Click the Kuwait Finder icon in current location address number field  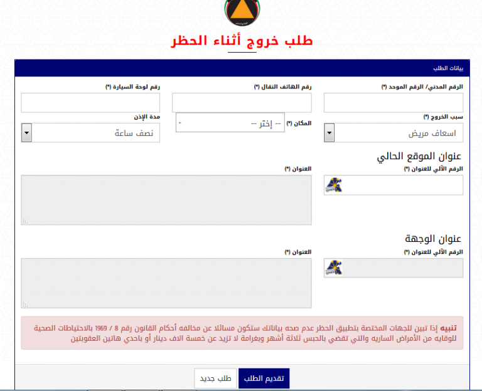coord(333,185)
